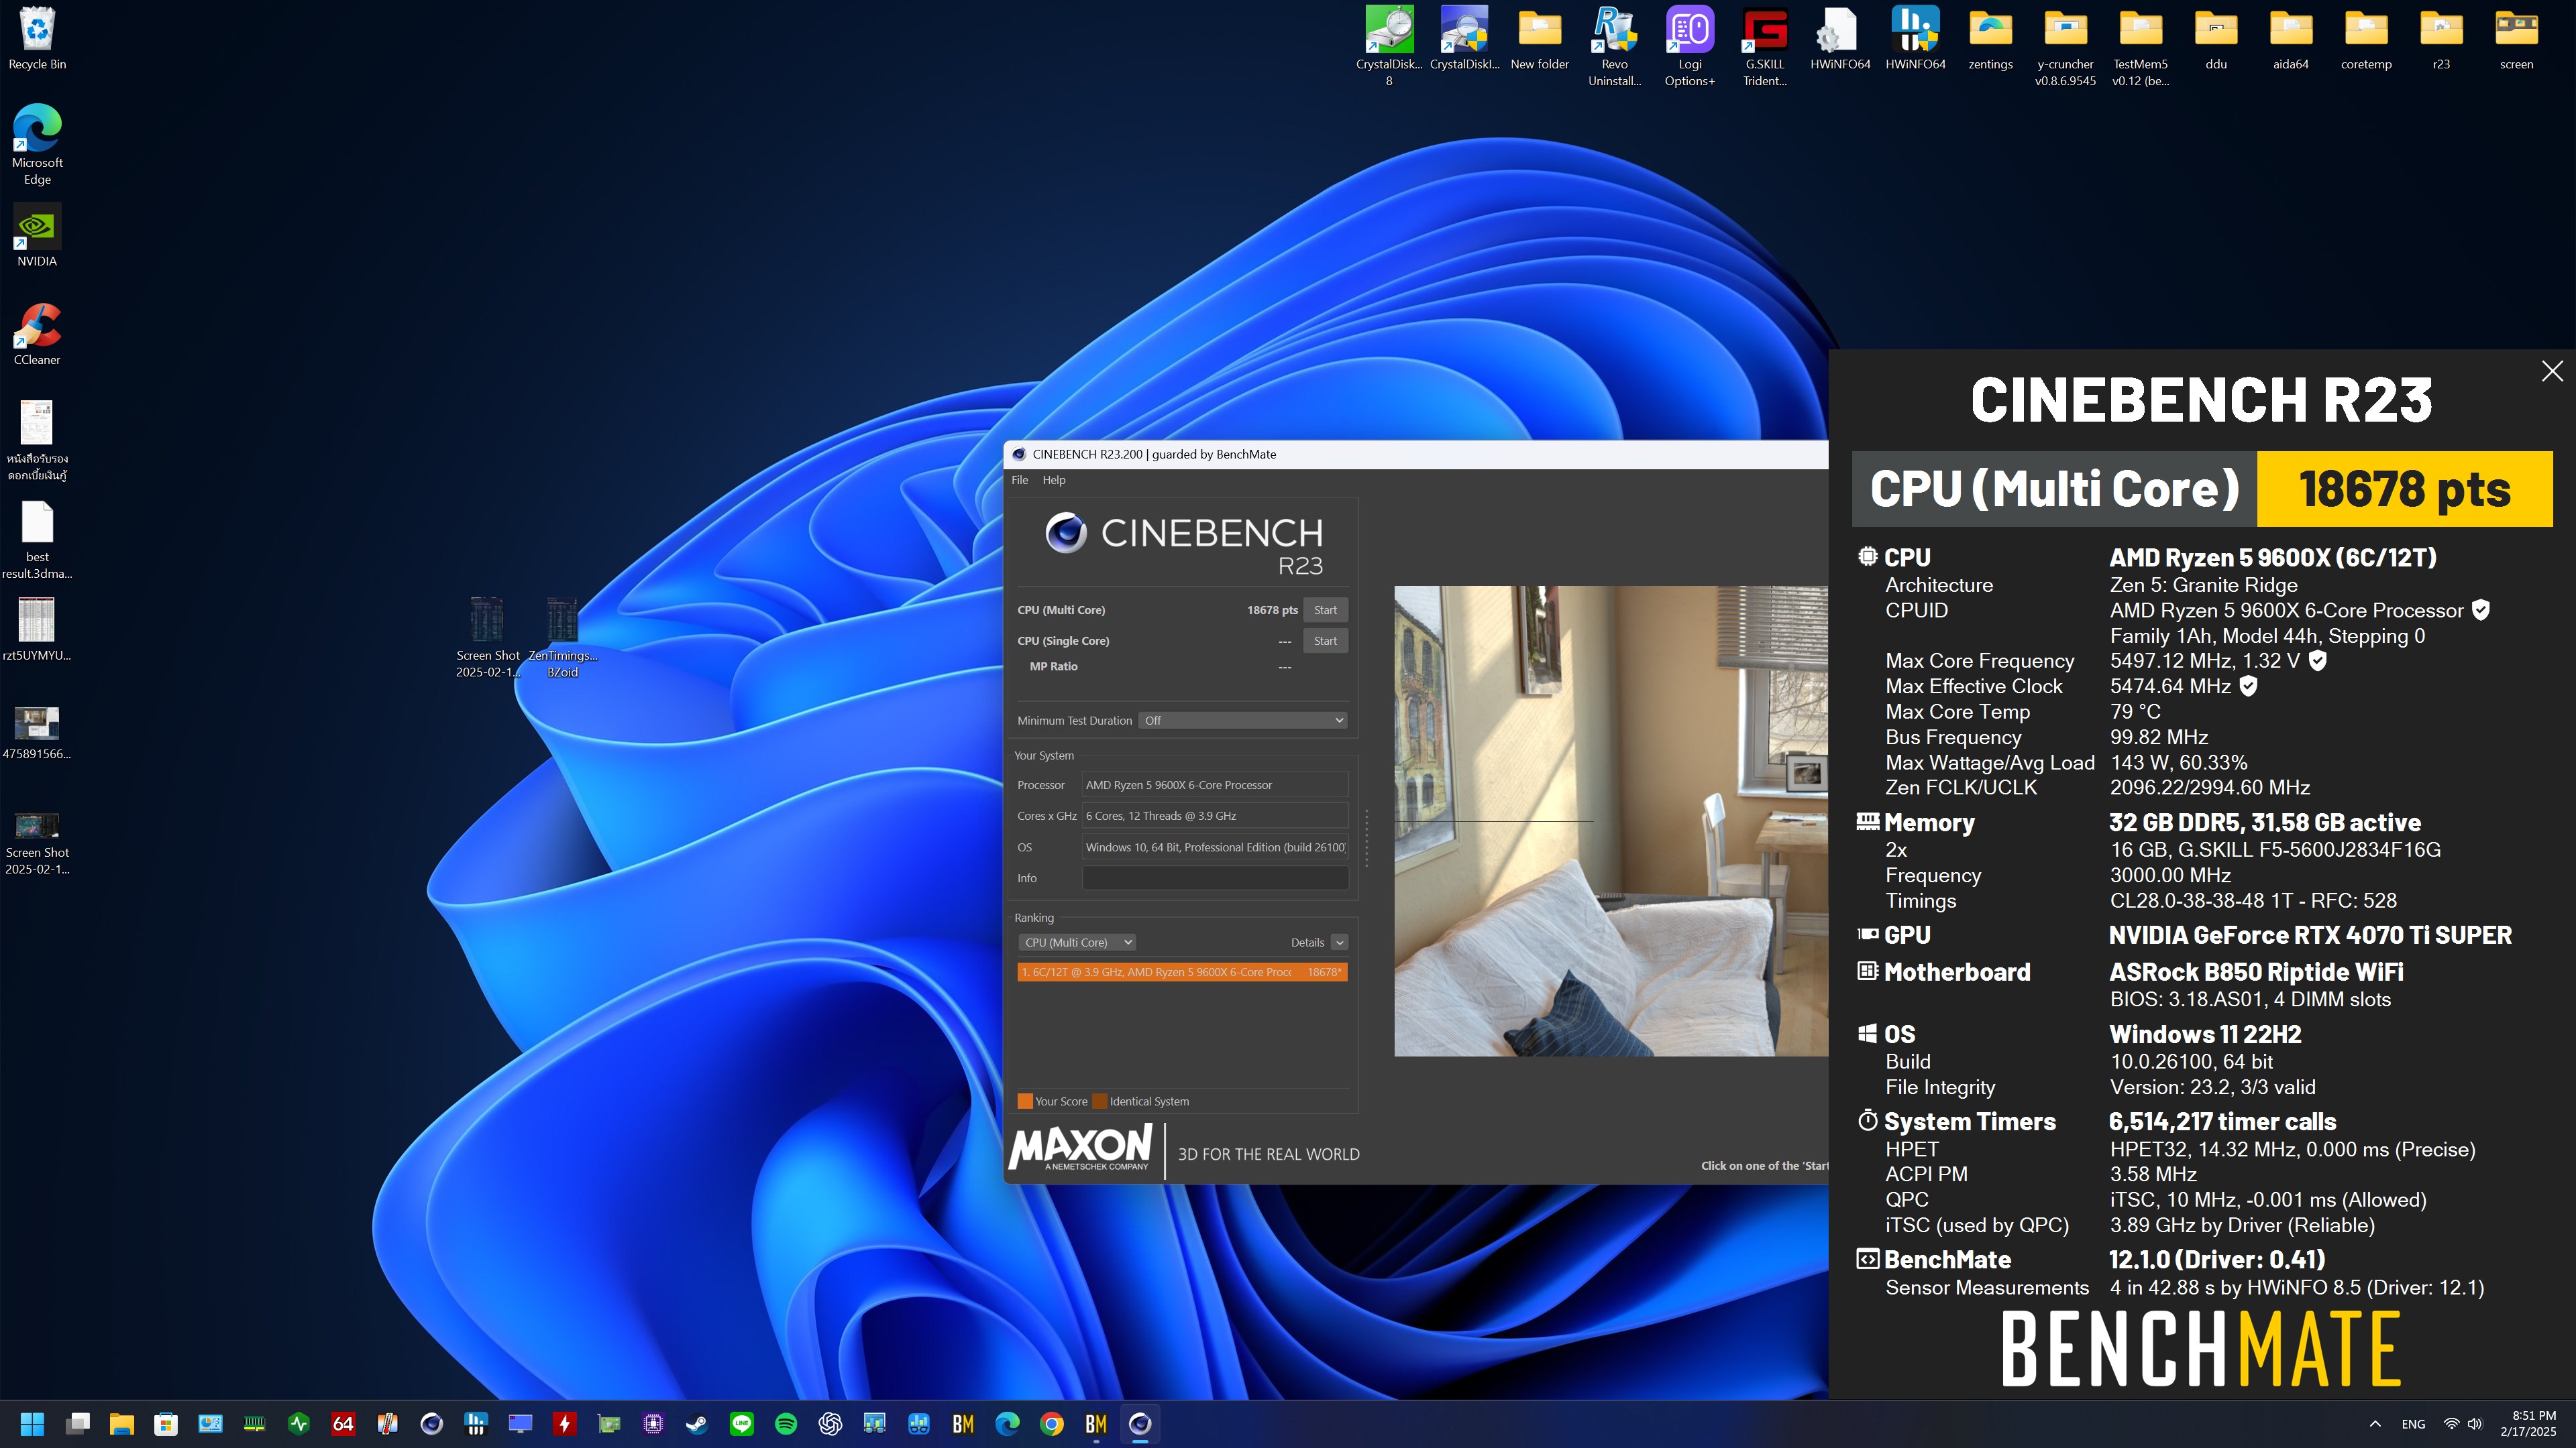This screenshot has width=2576, height=1448.
Task: Open the volume control in system tray
Action: (x=2475, y=1423)
